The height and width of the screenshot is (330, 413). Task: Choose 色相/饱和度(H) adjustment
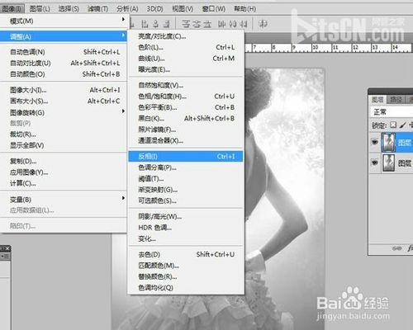(x=186, y=97)
